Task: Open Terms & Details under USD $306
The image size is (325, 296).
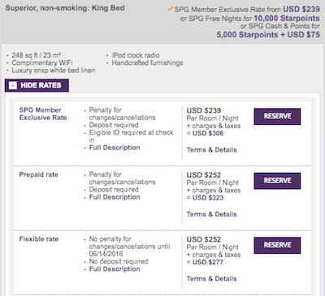Action: 211,150
